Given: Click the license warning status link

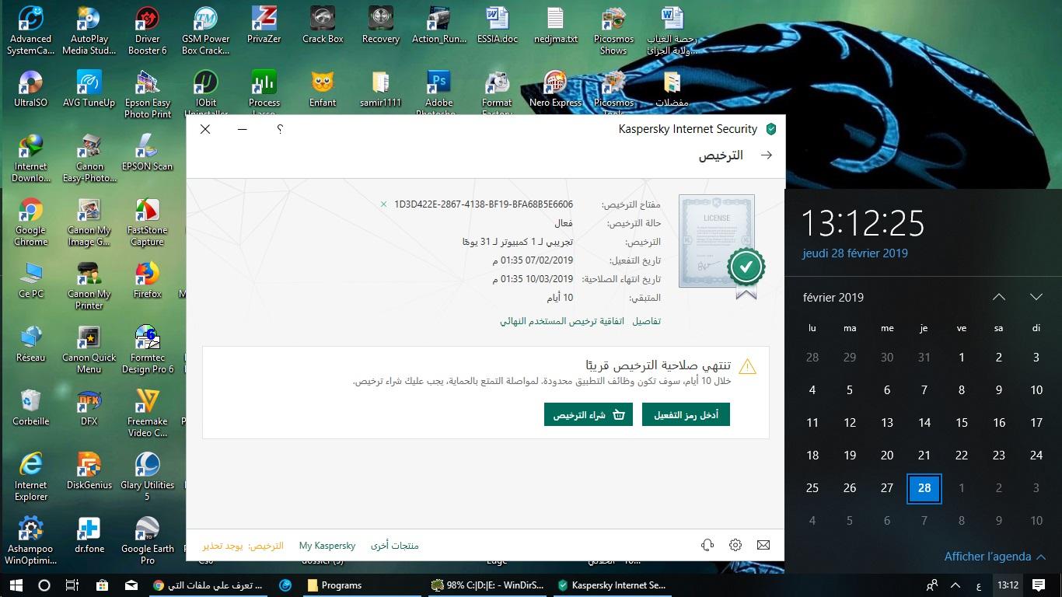Looking at the screenshot, I should point(243,546).
